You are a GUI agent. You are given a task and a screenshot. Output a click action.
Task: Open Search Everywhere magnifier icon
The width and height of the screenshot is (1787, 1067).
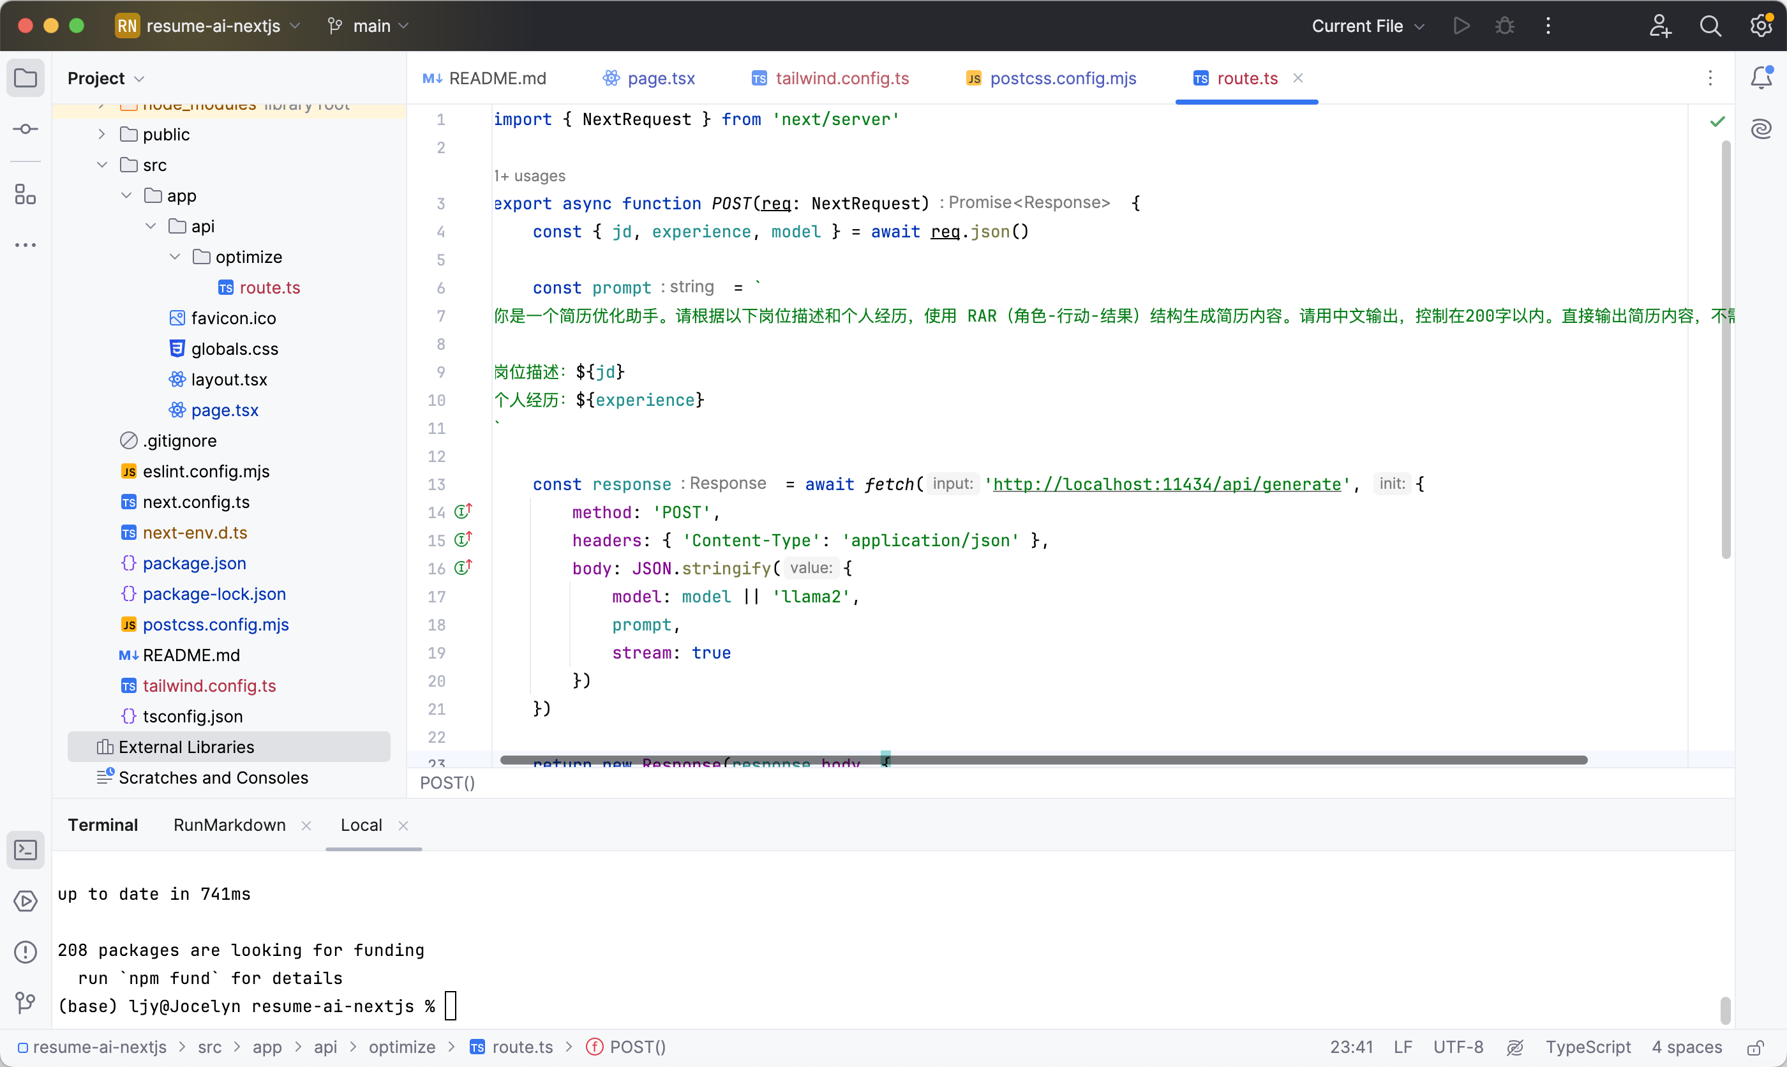[x=1710, y=26]
